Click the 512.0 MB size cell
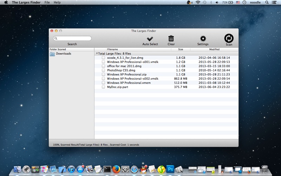The width and height of the screenshot is (281, 176). 181,83
